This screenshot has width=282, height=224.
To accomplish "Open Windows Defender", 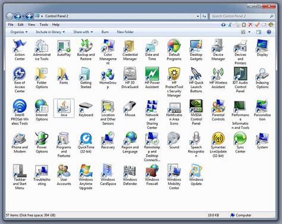I will point(130,175).
